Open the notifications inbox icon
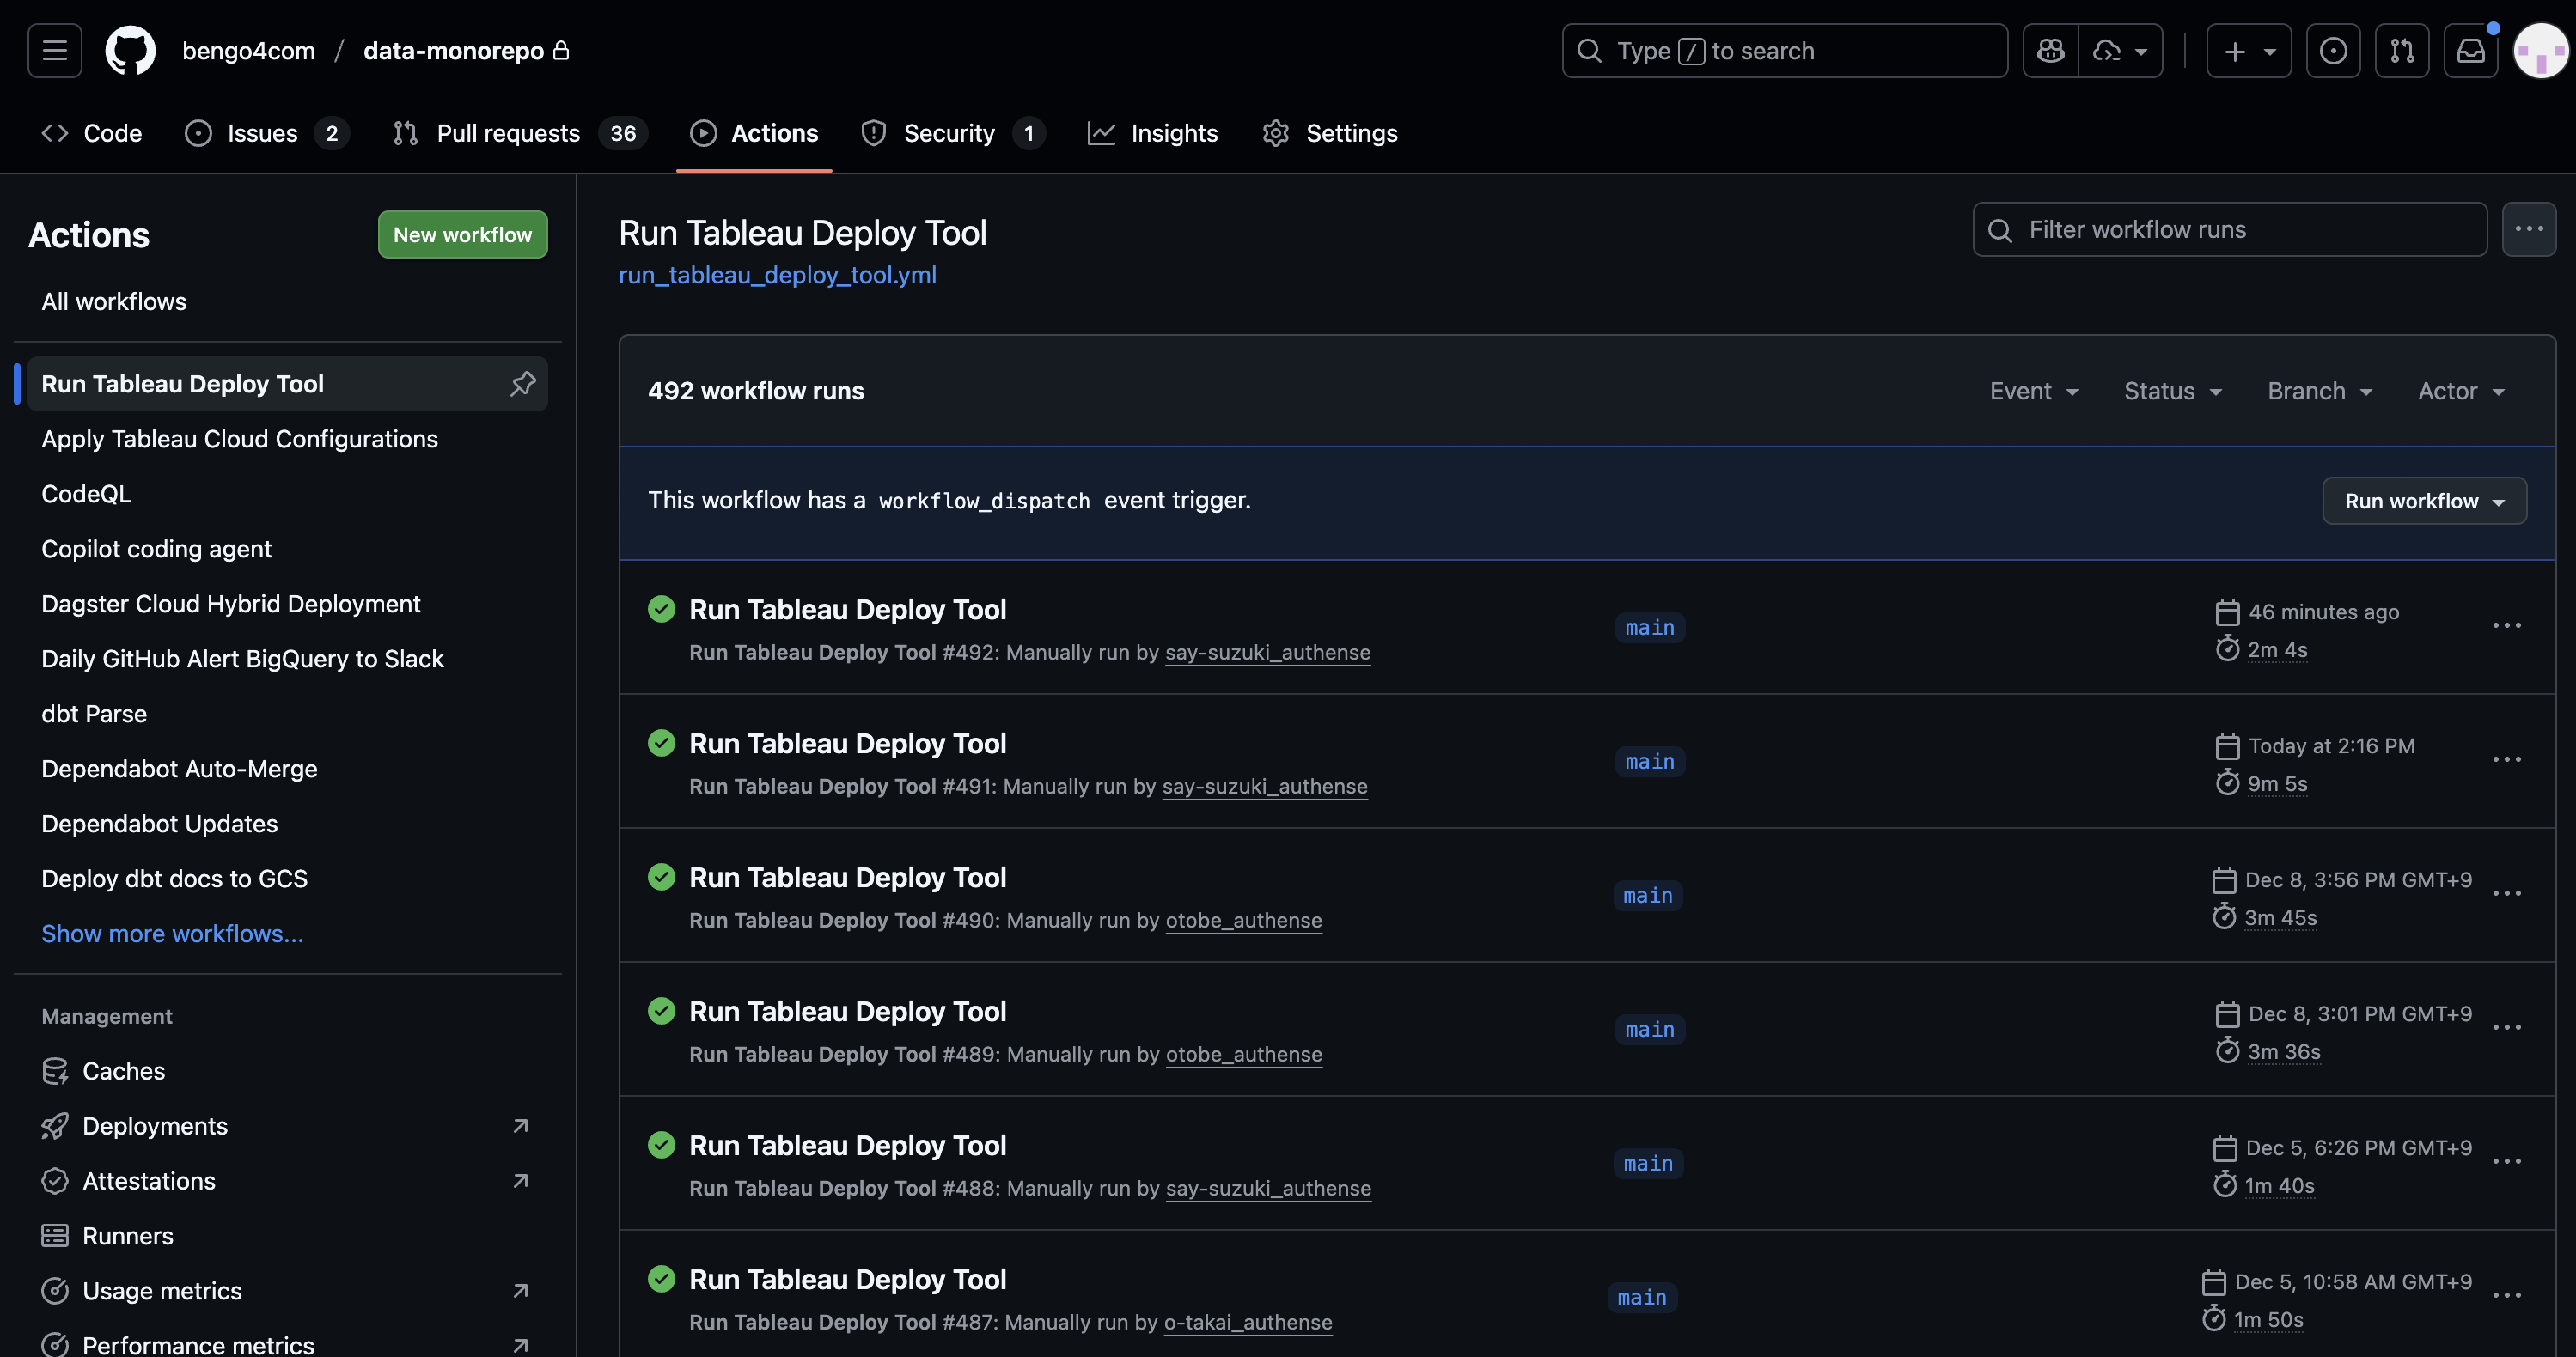Viewport: 2576px width, 1357px height. [2470, 51]
